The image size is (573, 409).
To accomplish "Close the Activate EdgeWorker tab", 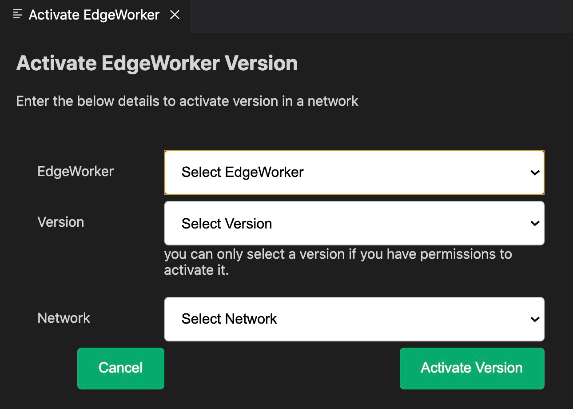I will pos(175,15).
